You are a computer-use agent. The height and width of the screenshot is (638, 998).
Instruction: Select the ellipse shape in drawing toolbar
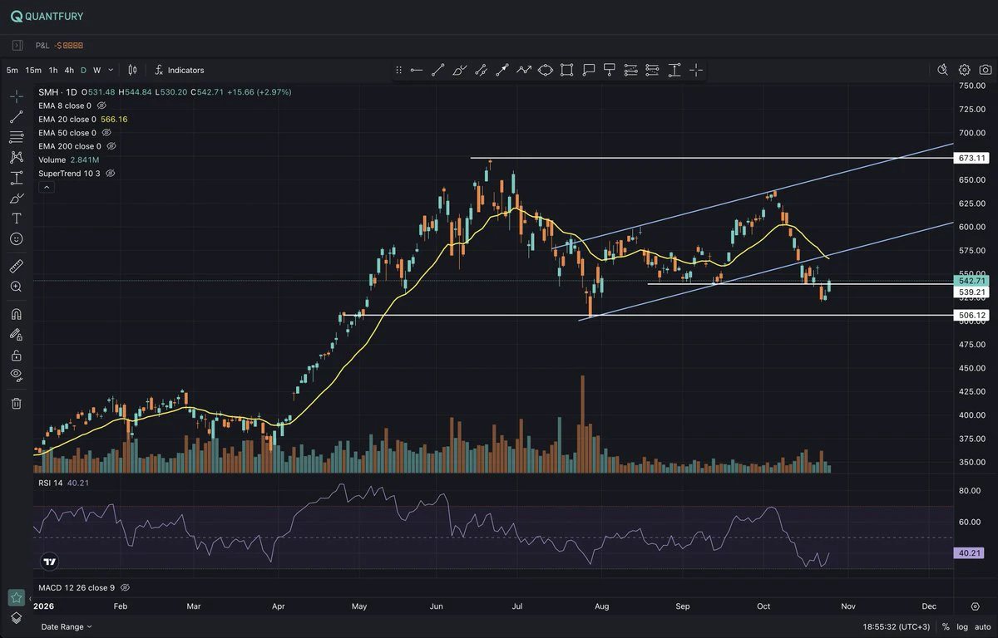[x=546, y=71]
